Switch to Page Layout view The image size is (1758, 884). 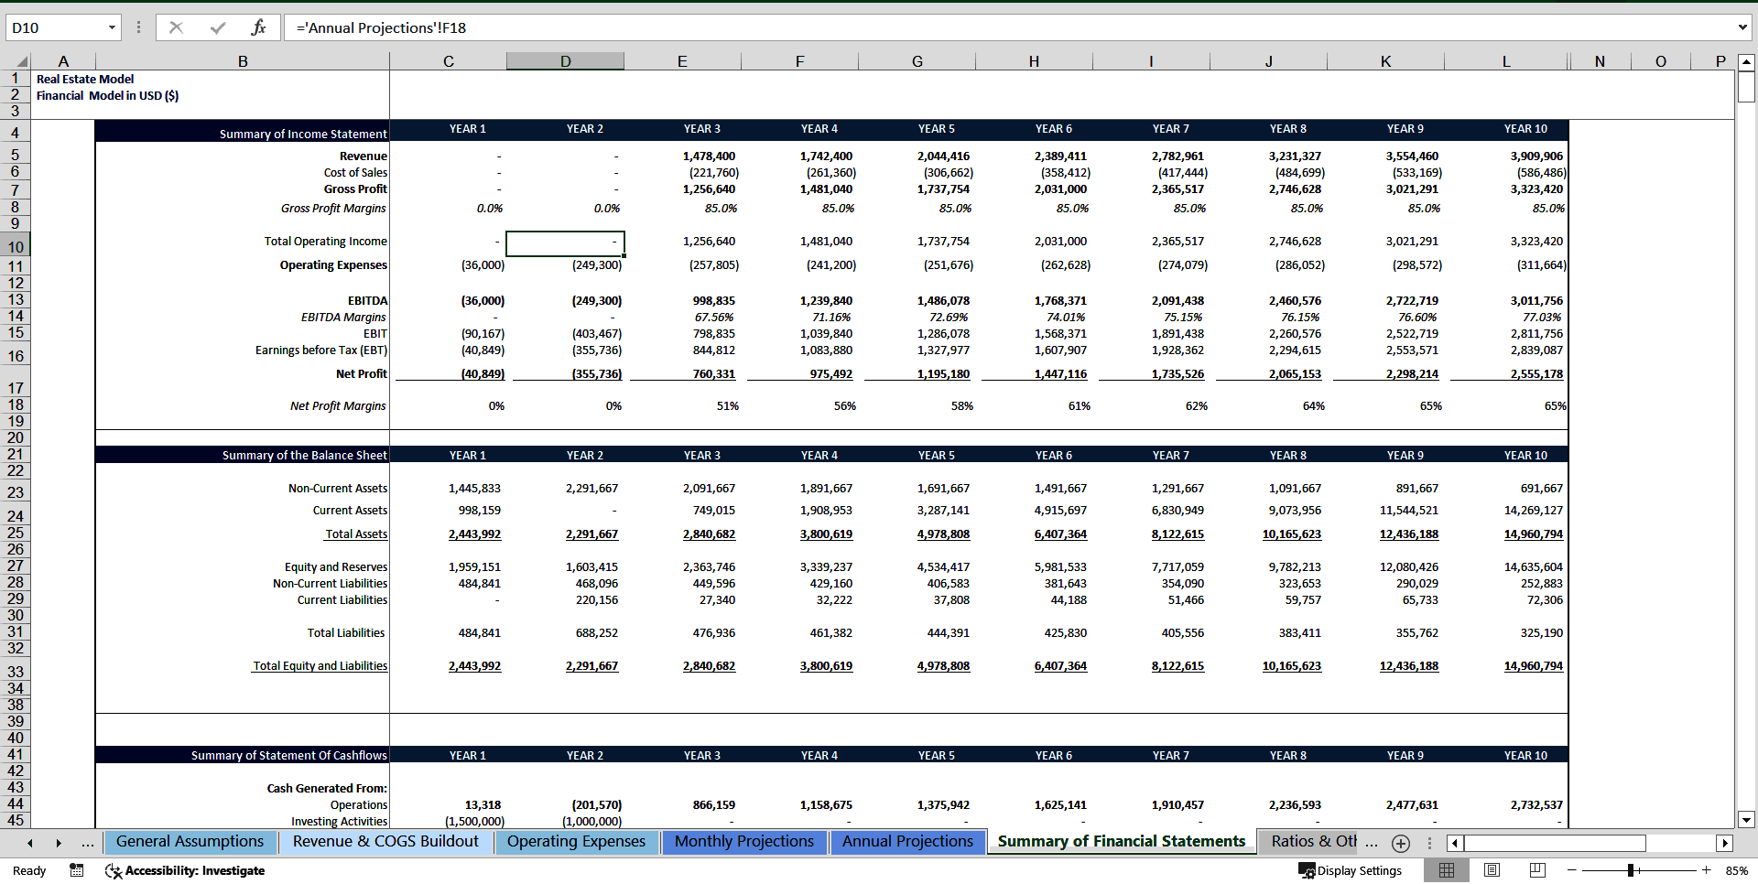[1492, 870]
